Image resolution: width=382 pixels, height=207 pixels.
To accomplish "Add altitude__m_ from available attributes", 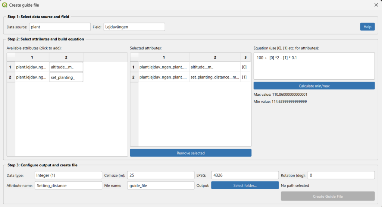I will (x=66, y=67).
